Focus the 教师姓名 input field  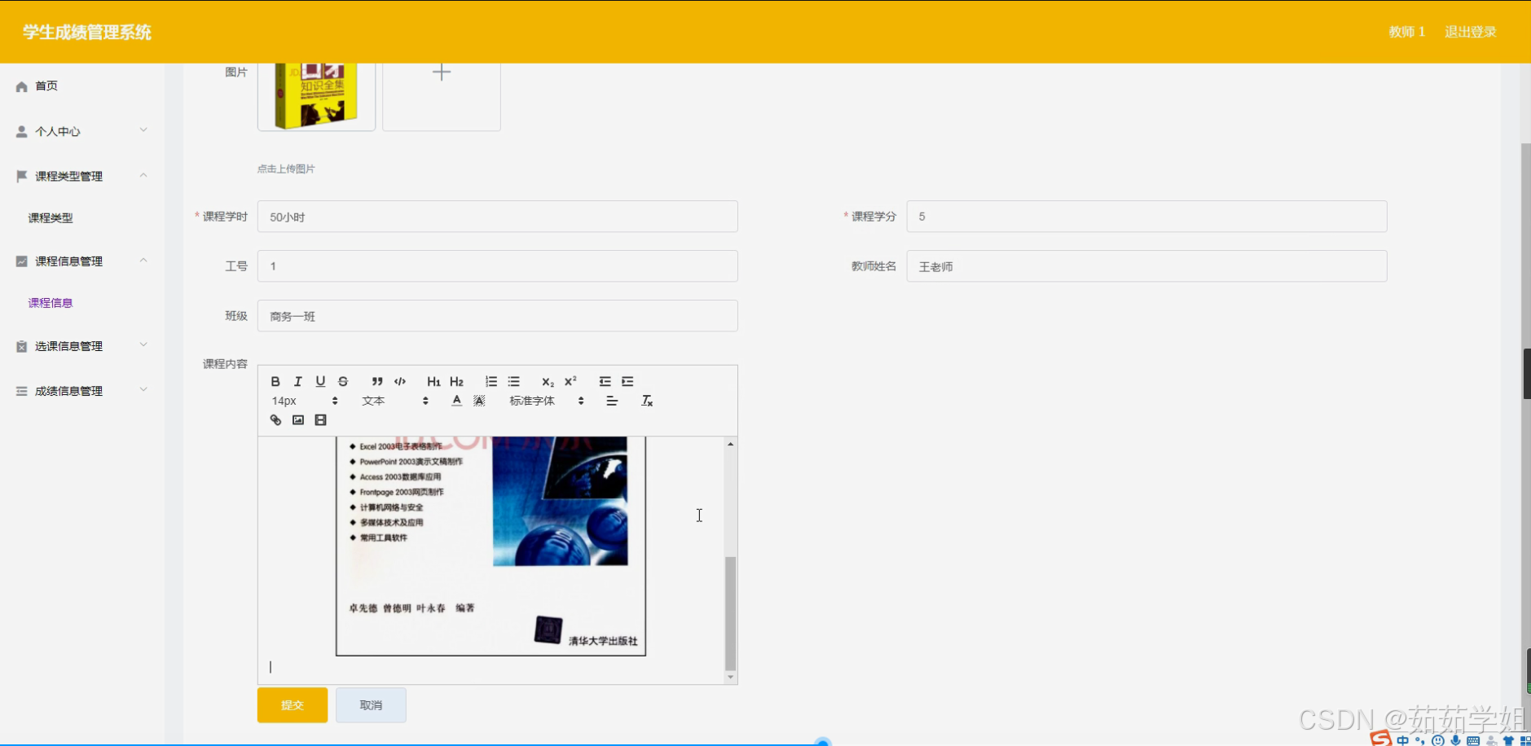click(x=1146, y=266)
